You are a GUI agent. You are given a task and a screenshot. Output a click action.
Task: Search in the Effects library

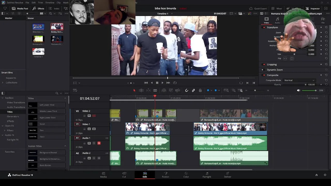tap(57, 93)
